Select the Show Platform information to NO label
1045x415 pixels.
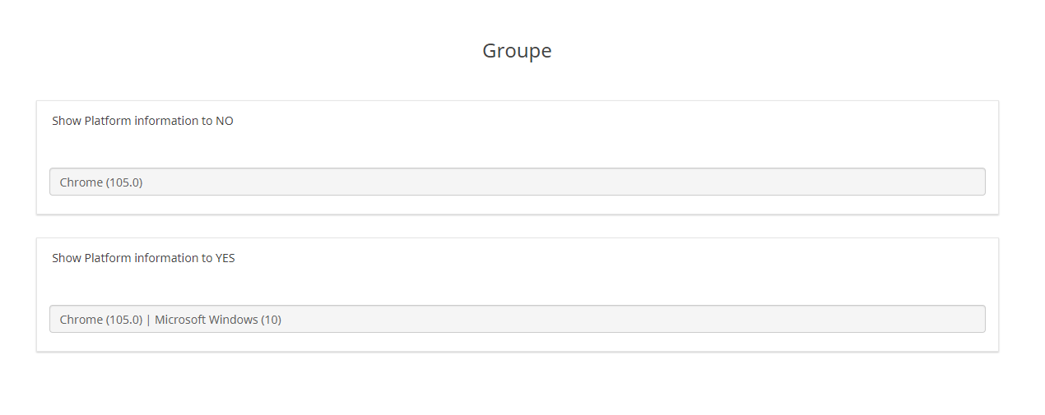click(x=142, y=121)
